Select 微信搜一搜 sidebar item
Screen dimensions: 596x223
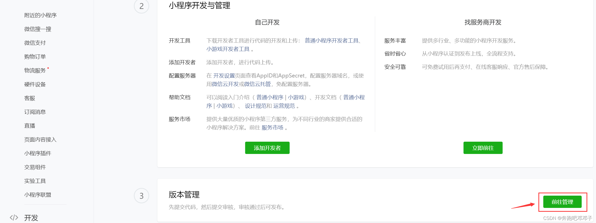coord(38,29)
